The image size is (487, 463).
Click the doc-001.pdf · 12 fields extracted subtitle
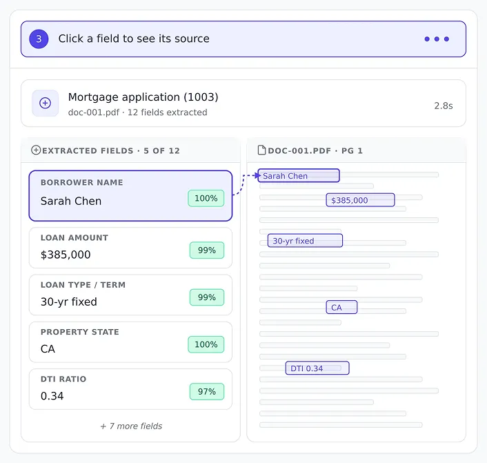137,112
